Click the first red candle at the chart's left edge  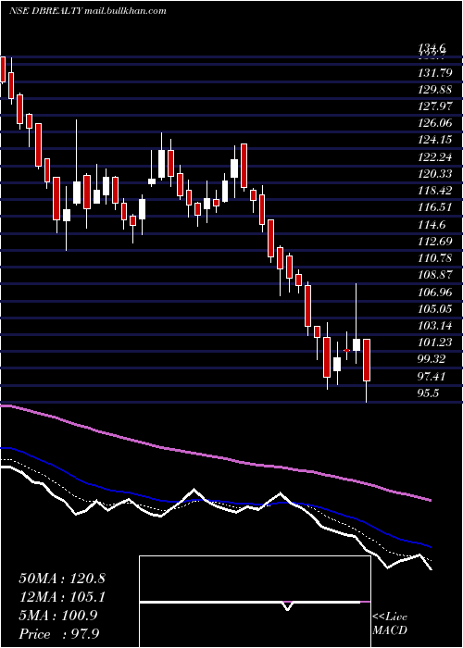(x=3, y=69)
